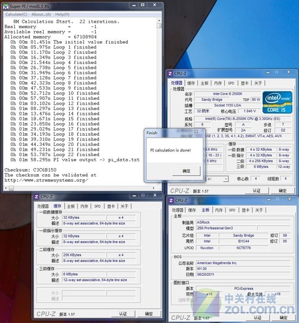
Task: Open Calculate(C) menu in Super PI
Action: (16, 14)
